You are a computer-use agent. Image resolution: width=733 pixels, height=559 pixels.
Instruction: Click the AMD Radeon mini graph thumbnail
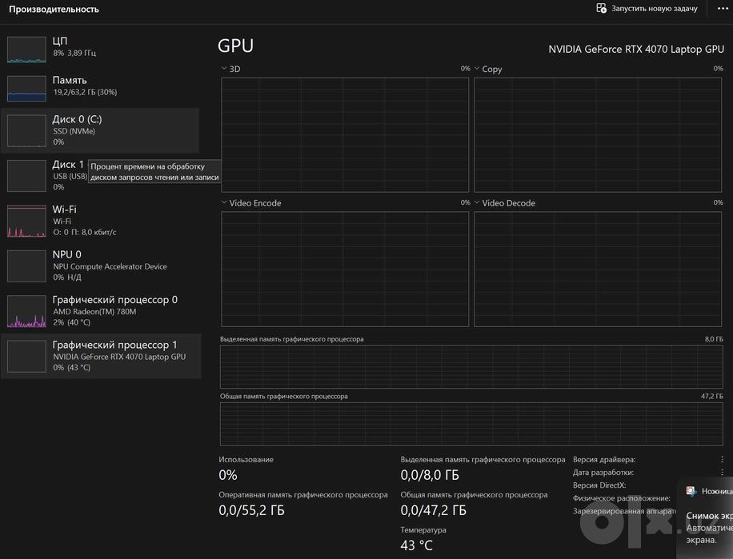(26, 311)
